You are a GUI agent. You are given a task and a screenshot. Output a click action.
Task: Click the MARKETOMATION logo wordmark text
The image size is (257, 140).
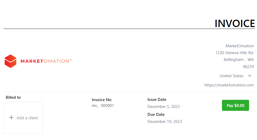(46, 61)
